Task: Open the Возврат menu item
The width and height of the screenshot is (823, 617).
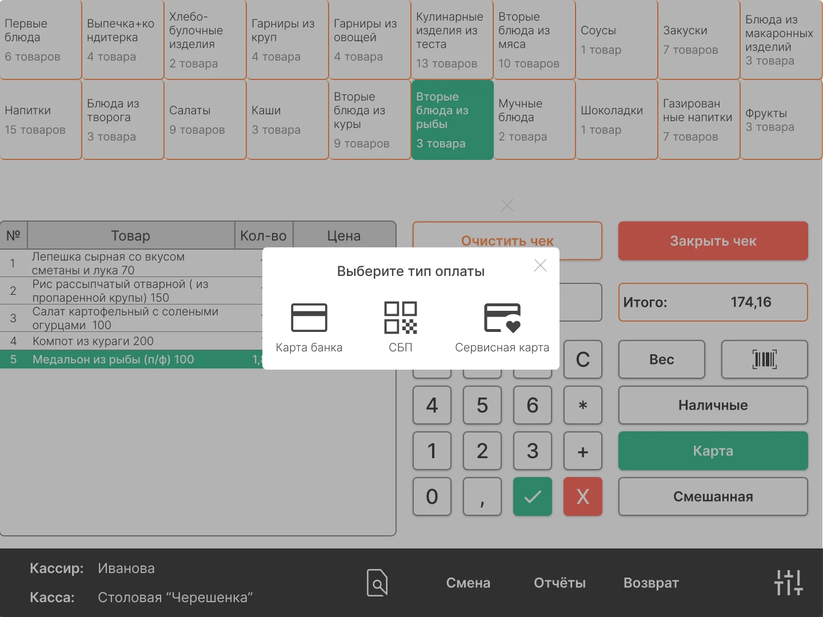Action: [651, 583]
